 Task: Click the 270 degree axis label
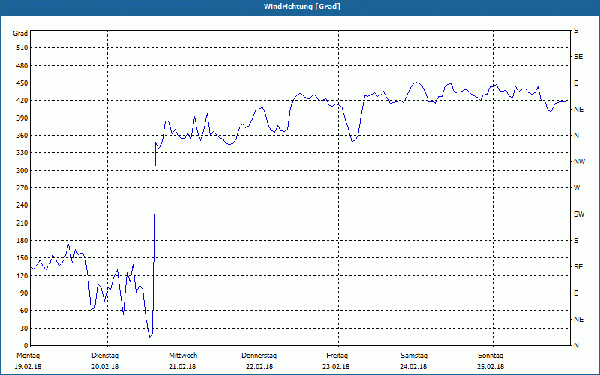[x=22, y=188]
